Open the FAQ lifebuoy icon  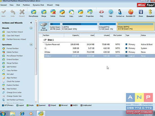tap(101, 12)
